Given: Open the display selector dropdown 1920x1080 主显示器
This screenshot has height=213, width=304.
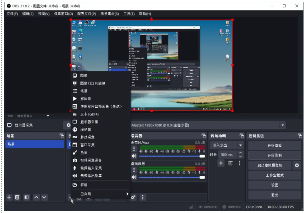Looking at the screenshot, I should coord(208,125).
